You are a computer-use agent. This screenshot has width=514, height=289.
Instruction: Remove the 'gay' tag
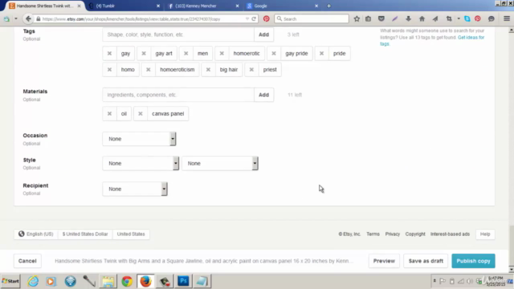coord(109,54)
